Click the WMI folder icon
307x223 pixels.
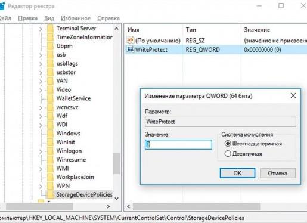coord(51,168)
